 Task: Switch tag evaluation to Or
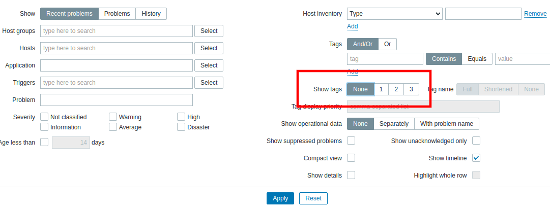pyautogui.click(x=387, y=44)
